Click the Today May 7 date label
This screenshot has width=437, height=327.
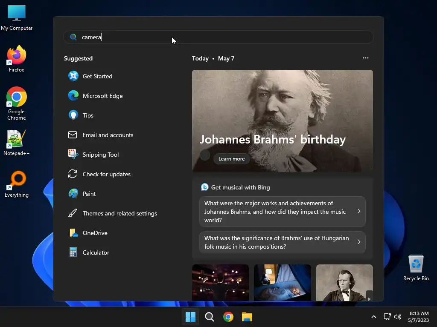pos(213,58)
